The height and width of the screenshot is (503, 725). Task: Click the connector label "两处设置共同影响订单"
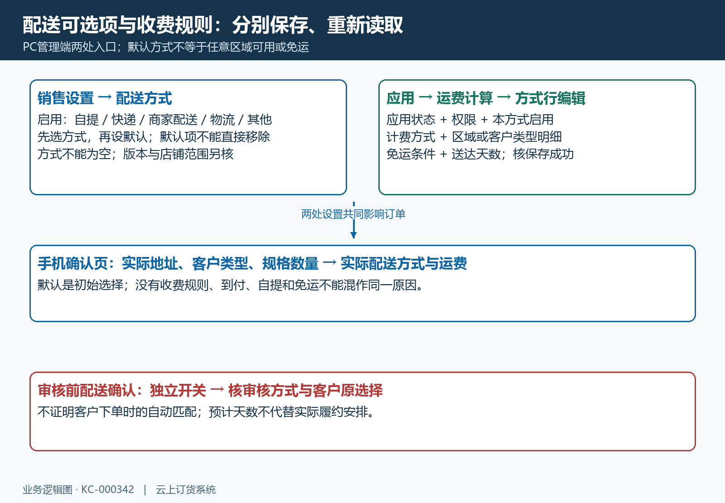point(353,214)
